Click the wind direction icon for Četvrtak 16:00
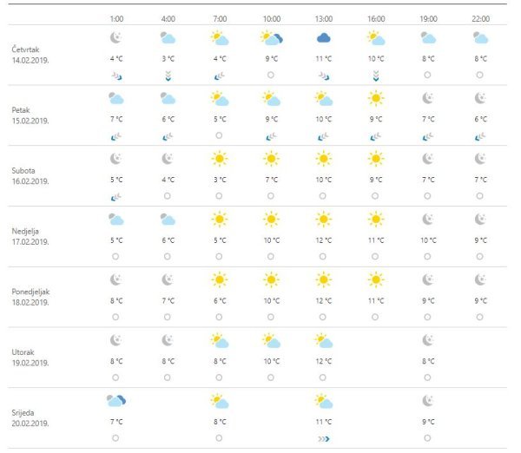Viewport: 521px width, 453px height. pos(375,75)
